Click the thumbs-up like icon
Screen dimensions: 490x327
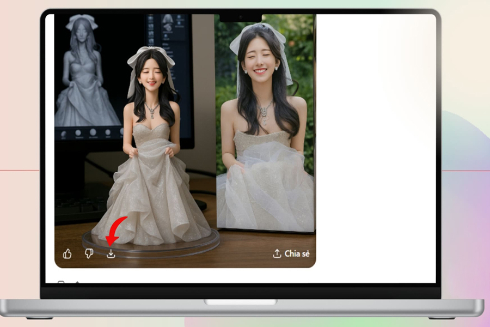click(x=67, y=254)
